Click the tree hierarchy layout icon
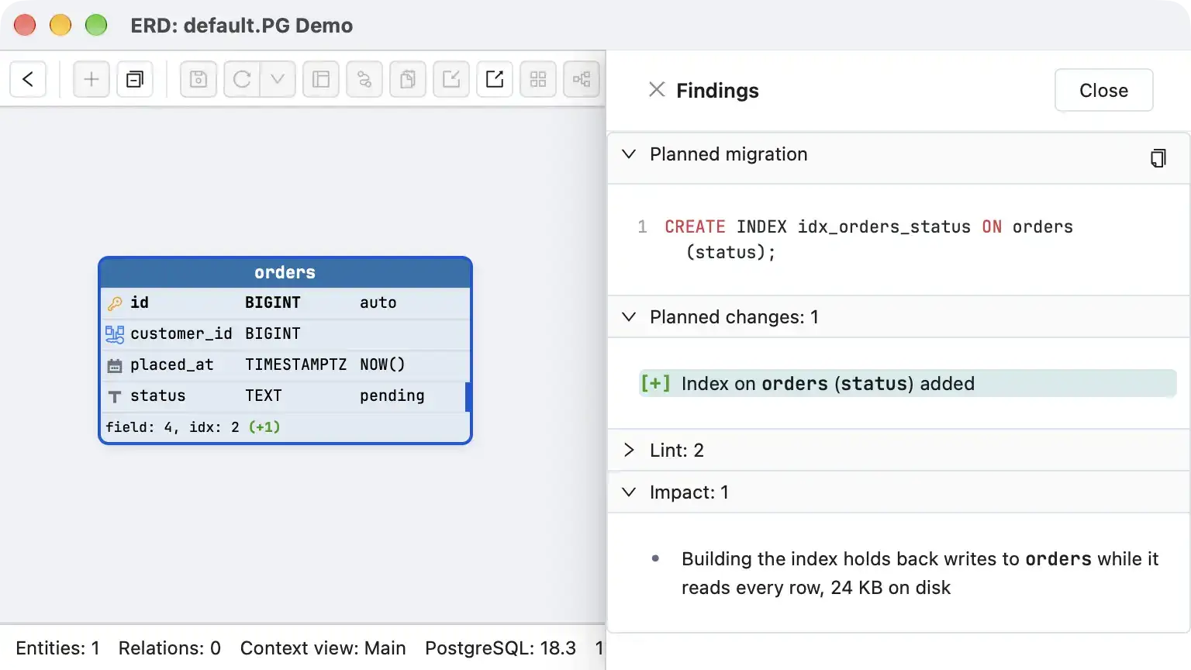Screen dimensions: 1191x670 click(x=582, y=79)
